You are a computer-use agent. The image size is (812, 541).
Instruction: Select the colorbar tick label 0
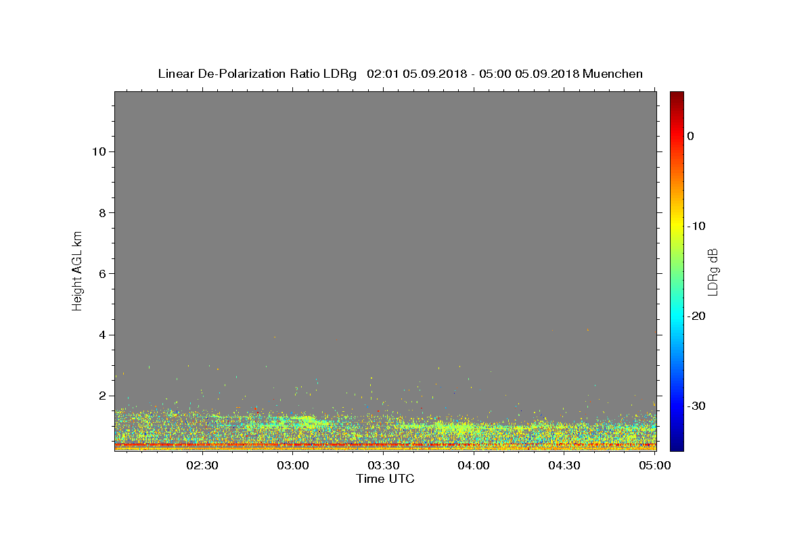coord(691,136)
